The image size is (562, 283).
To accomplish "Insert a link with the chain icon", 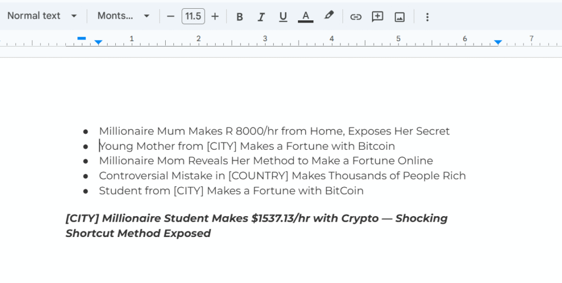I will coord(356,17).
